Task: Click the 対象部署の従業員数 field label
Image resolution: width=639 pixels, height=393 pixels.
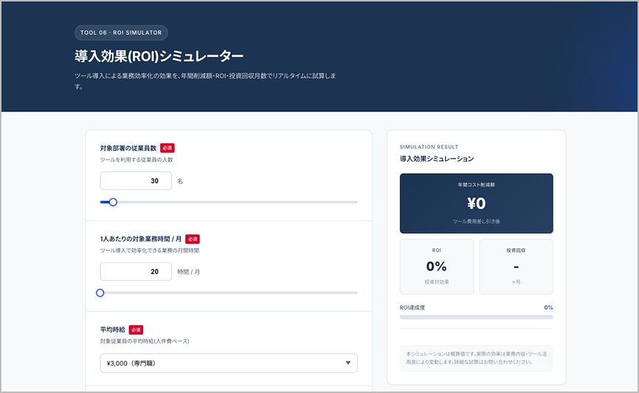Action: 128,148
